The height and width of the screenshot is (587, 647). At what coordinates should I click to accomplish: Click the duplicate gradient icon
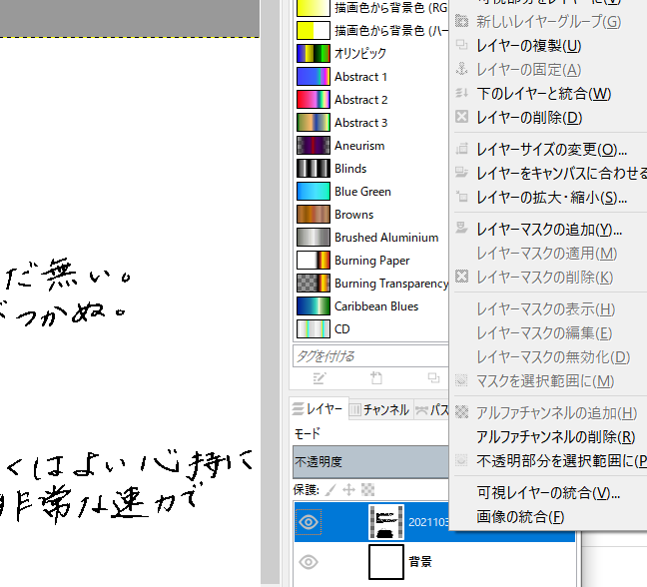[x=433, y=378]
